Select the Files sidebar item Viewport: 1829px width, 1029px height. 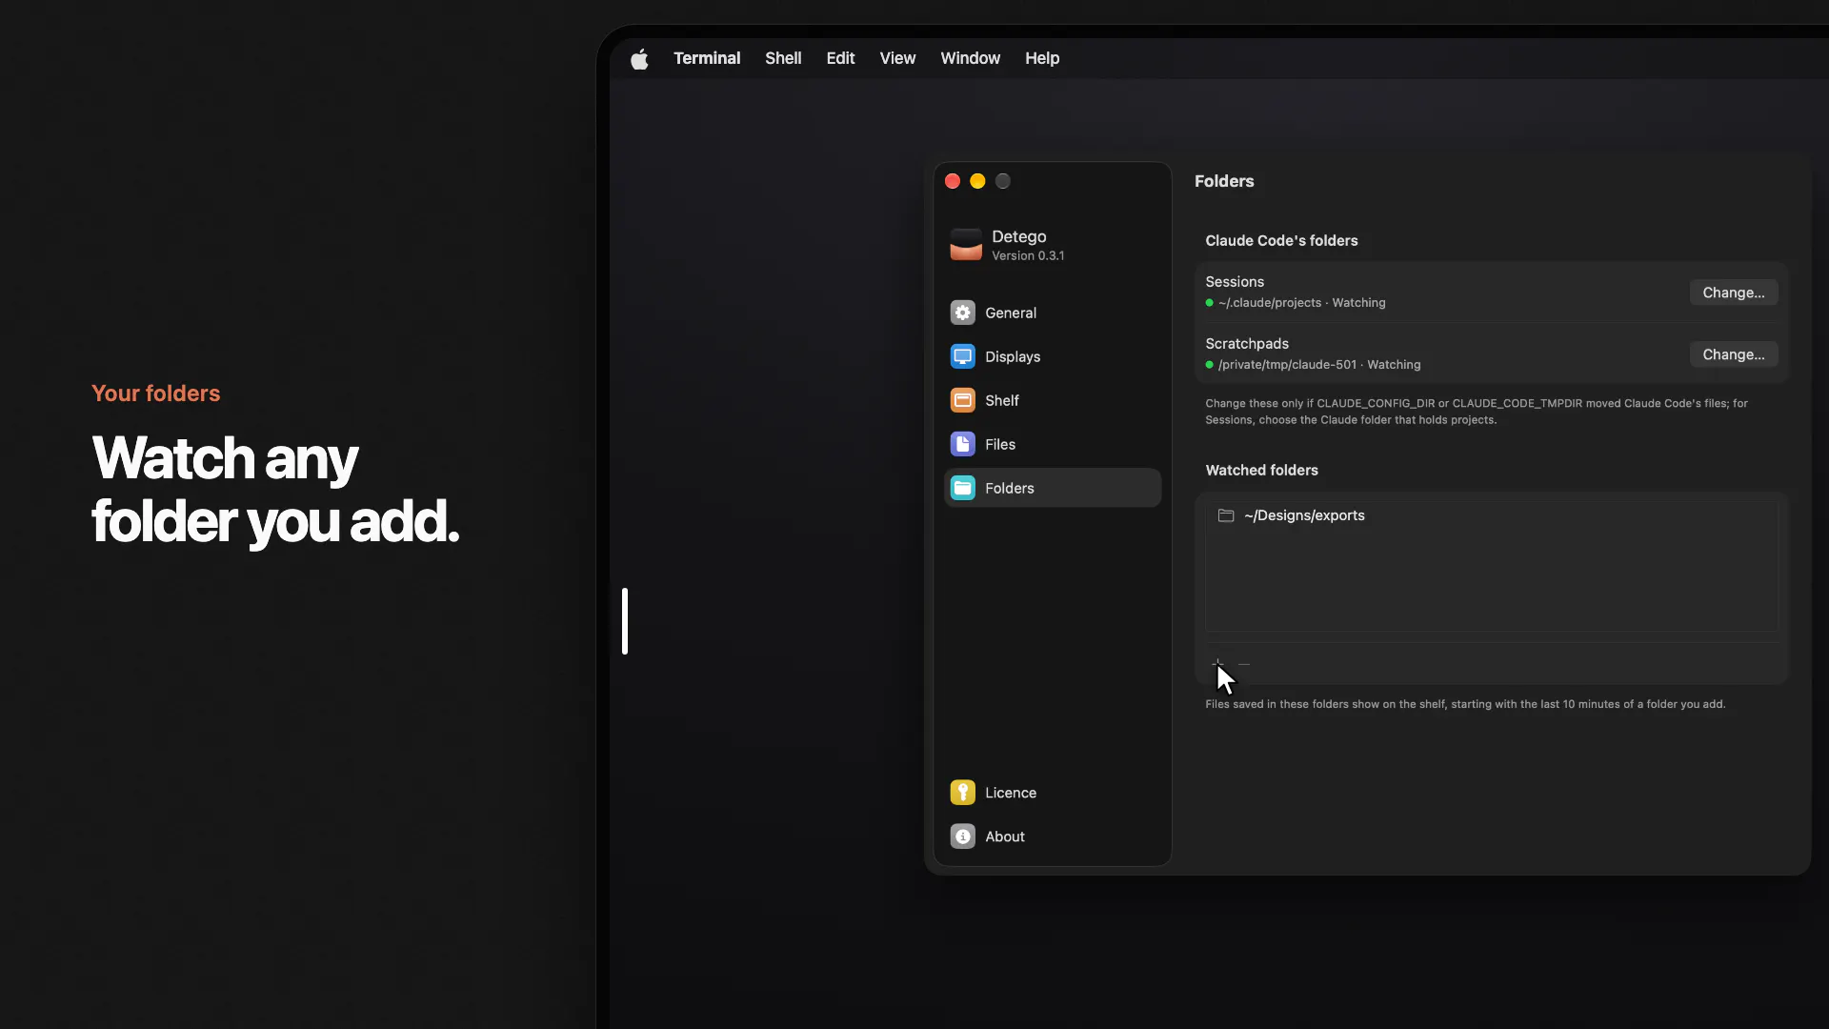click(1052, 444)
